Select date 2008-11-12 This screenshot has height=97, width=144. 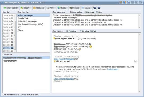click(8, 42)
